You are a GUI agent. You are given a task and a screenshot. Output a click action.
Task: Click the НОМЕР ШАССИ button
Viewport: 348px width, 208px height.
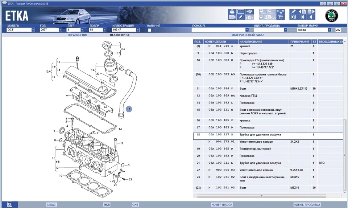(x=222, y=205)
